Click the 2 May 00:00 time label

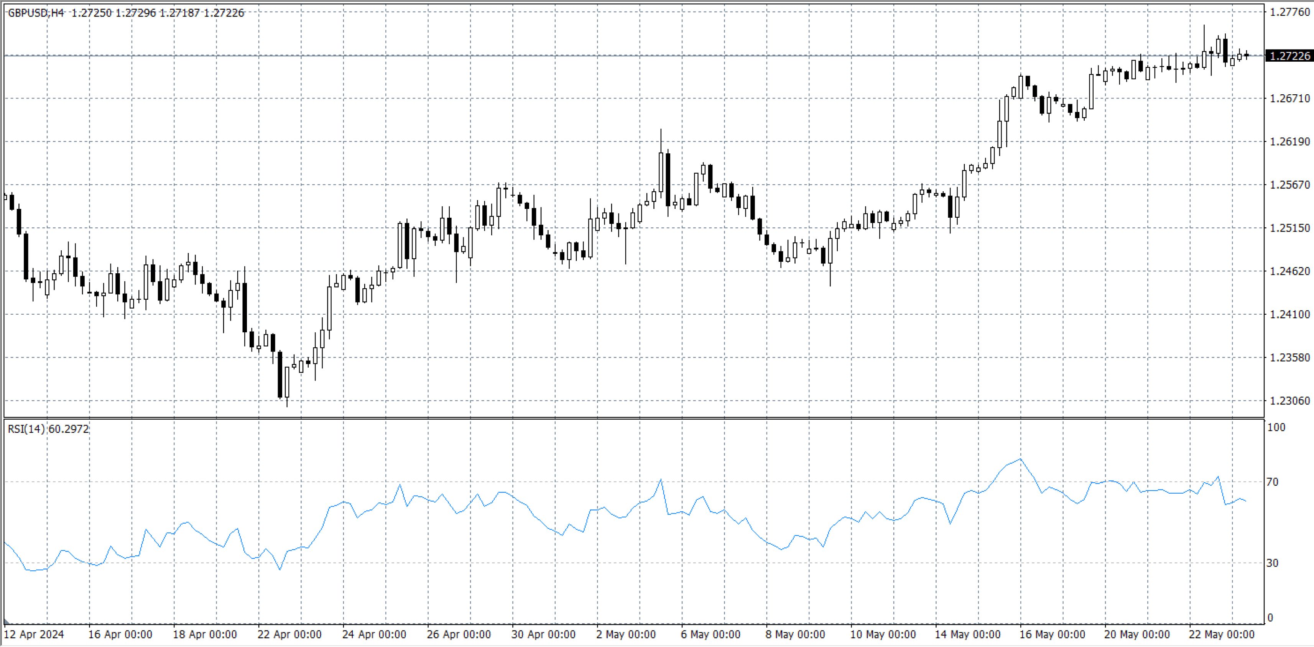point(625,634)
